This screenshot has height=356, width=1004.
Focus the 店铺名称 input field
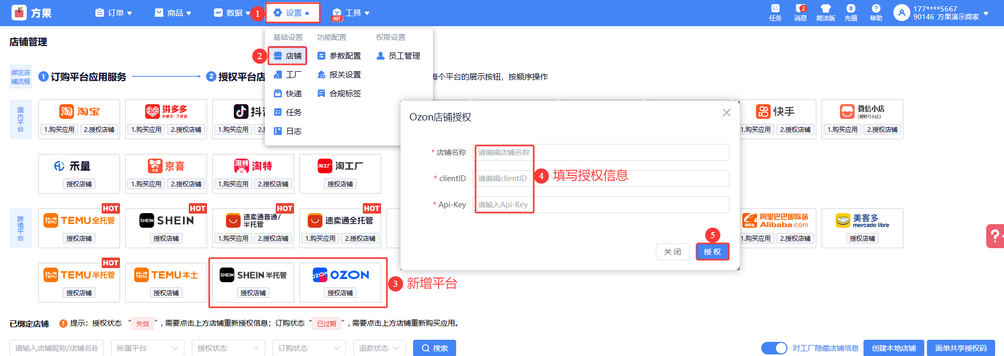pyautogui.click(x=601, y=152)
